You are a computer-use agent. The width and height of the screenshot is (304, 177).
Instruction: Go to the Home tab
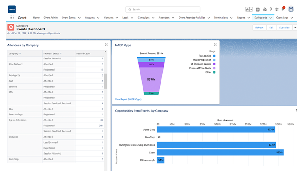(36, 17)
